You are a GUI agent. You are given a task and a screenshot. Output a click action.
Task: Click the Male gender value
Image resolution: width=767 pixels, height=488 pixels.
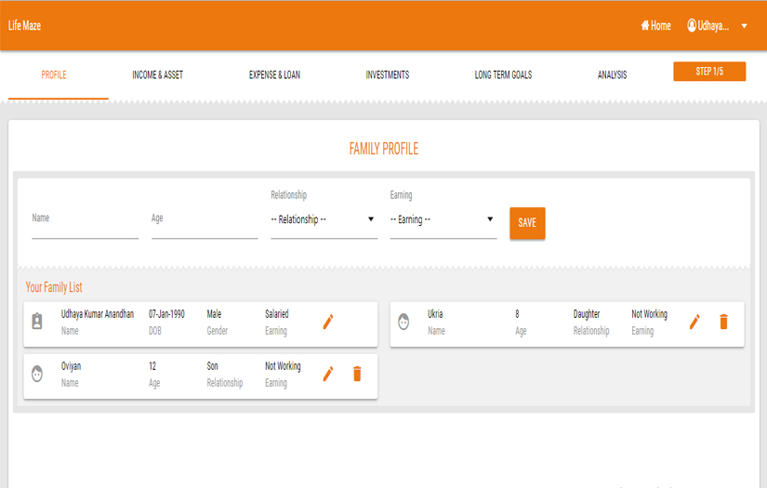pyautogui.click(x=214, y=314)
